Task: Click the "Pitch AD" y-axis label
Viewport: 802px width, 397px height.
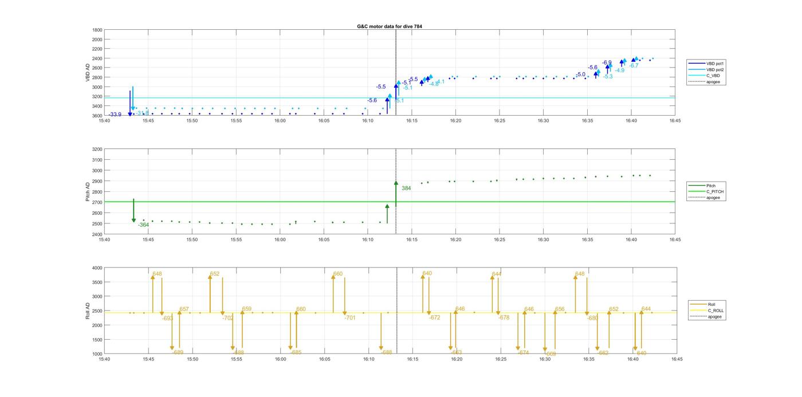Action: [88, 191]
